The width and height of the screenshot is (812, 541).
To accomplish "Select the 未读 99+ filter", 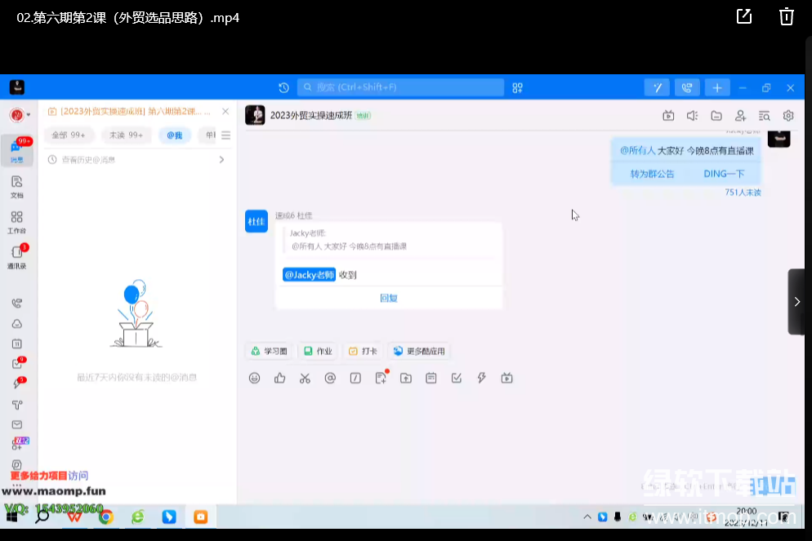I will point(127,135).
